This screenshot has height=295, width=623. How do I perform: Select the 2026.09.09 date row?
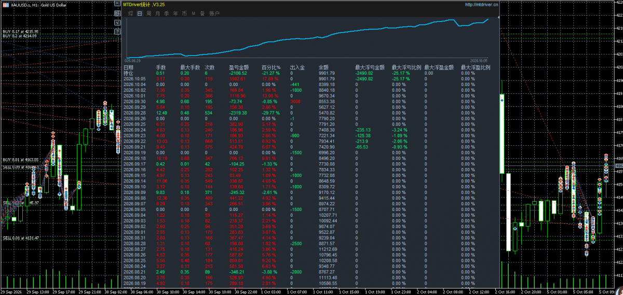click(x=133, y=192)
